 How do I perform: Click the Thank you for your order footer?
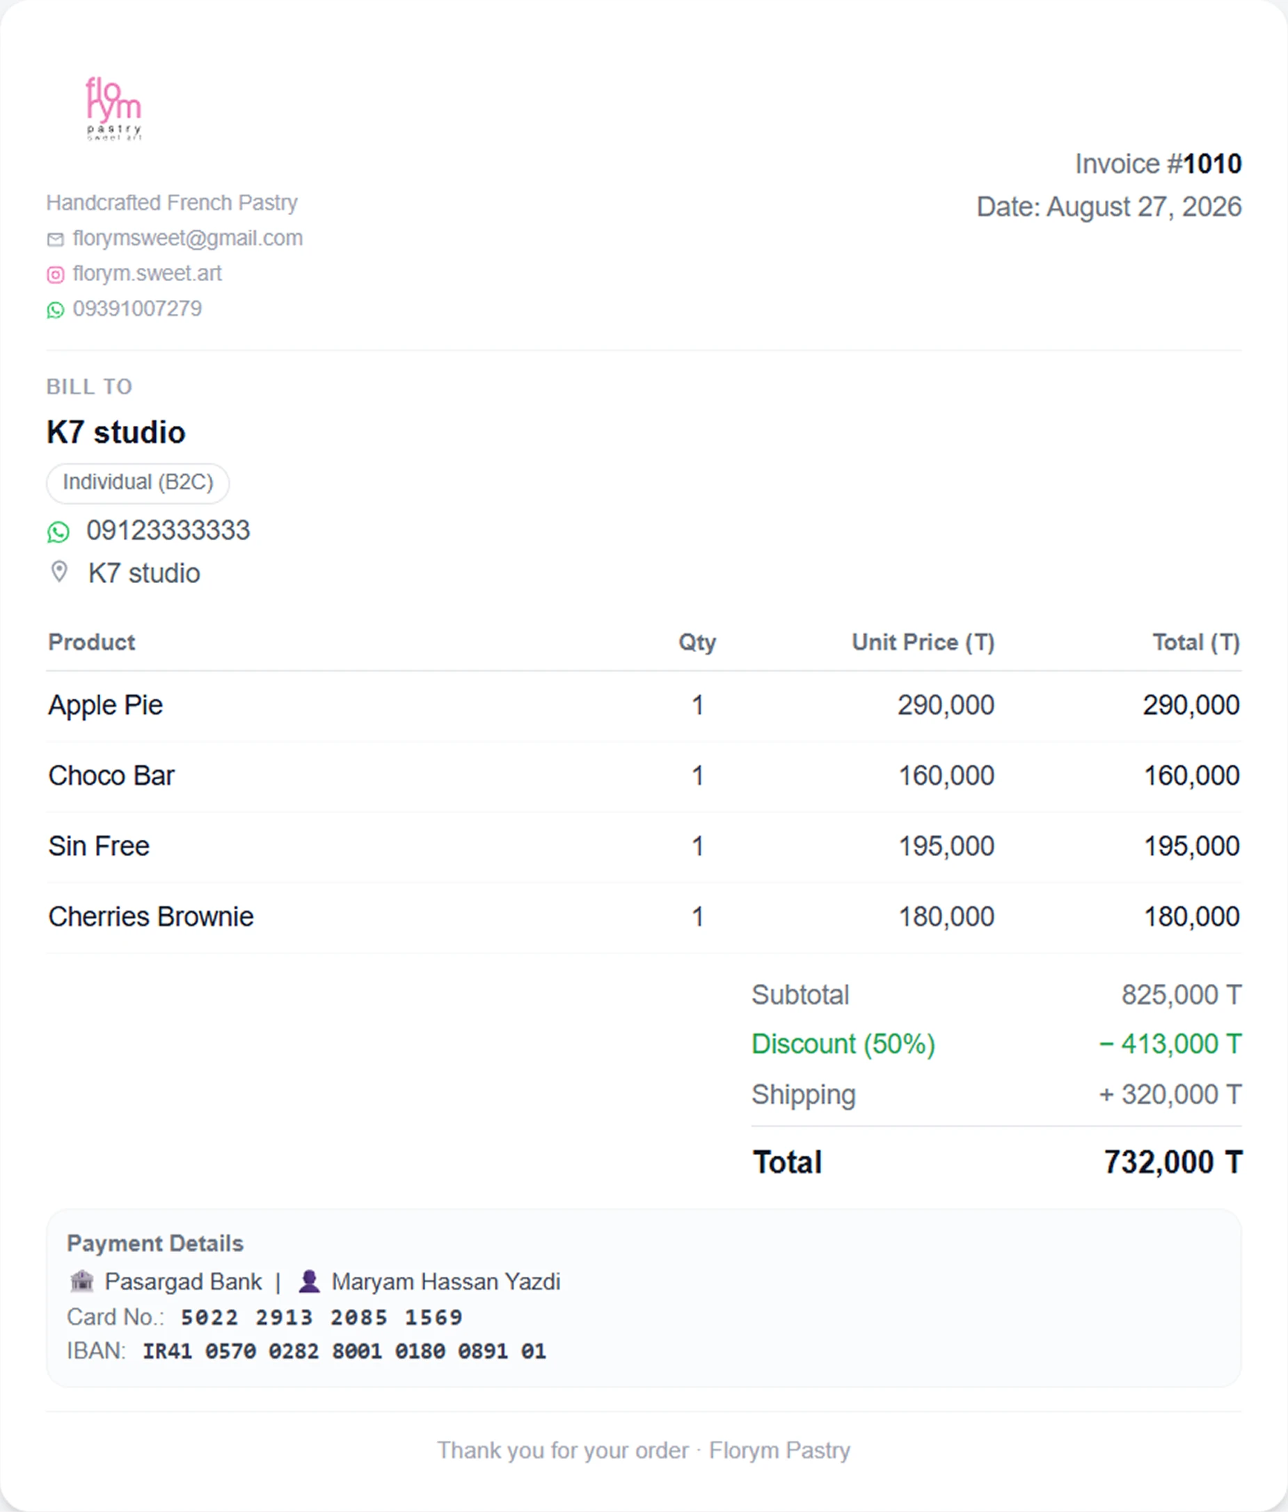coord(644,1450)
